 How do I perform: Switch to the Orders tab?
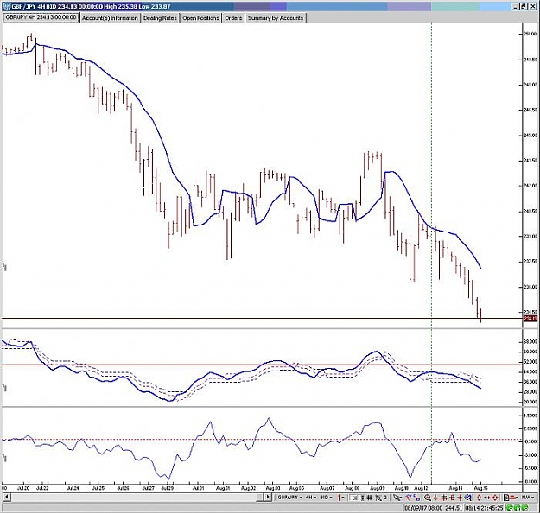(x=233, y=18)
